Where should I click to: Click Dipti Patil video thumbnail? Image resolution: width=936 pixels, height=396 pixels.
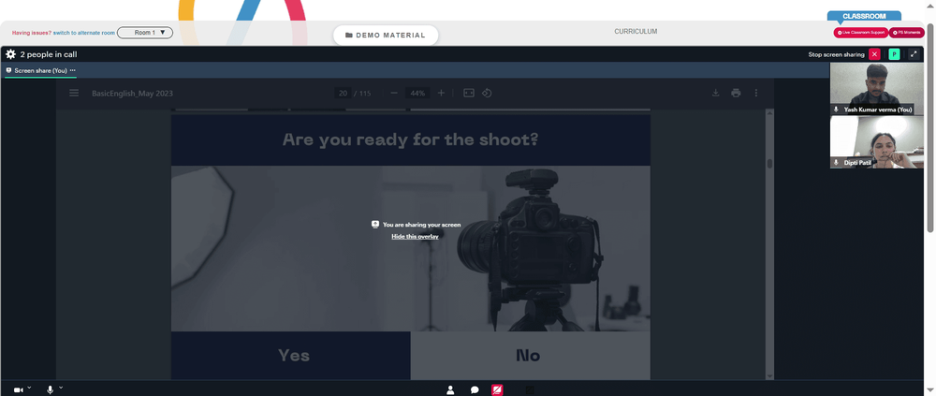[876, 142]
